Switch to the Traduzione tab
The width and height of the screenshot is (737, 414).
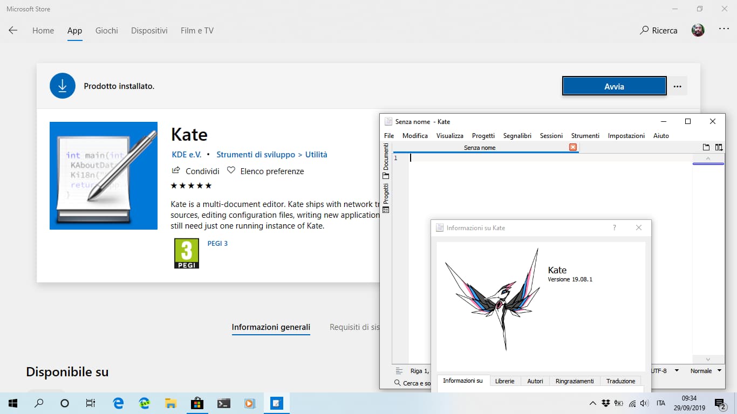620,381
